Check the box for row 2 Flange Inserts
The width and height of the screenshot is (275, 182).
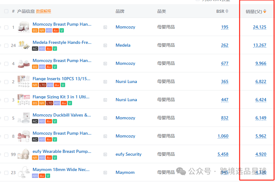[x=6, y=82]
